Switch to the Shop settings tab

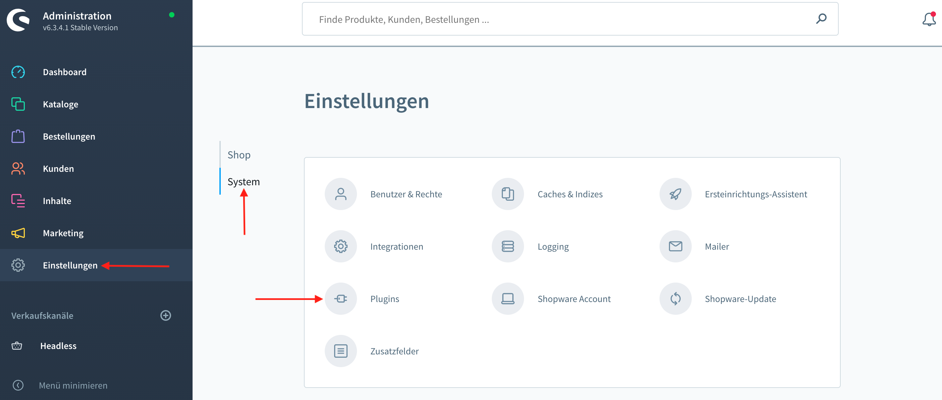coord(239,155)
